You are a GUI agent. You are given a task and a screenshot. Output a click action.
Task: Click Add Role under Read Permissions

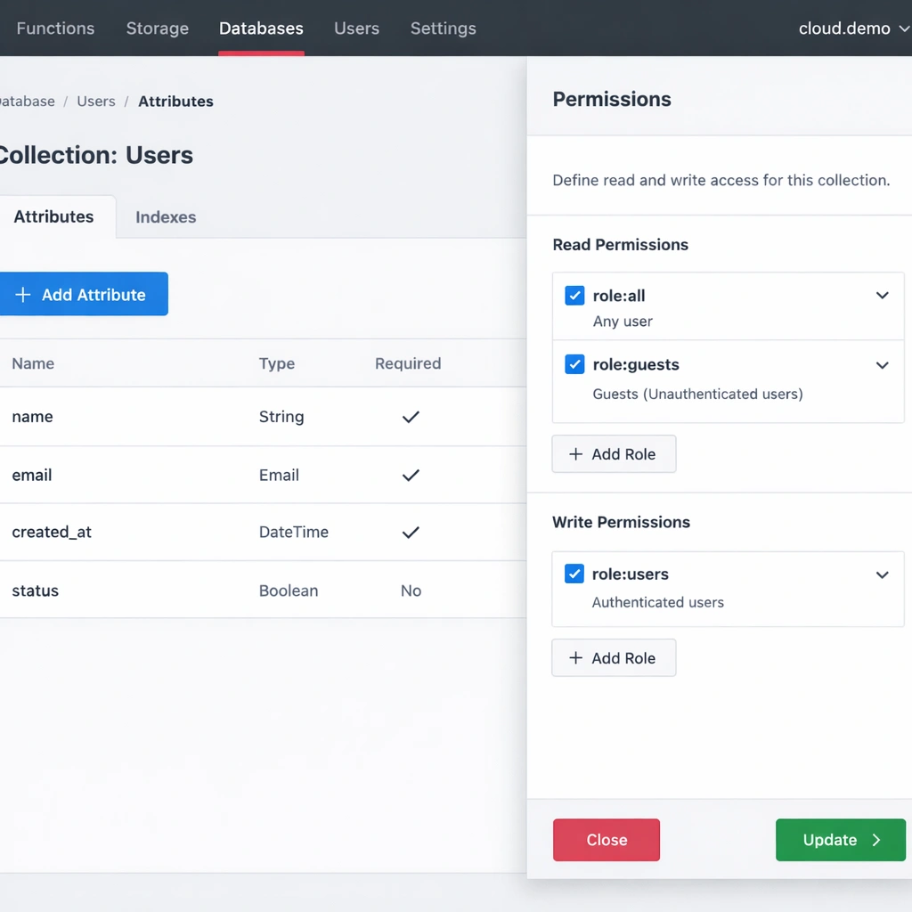click(x=614, y=454)
